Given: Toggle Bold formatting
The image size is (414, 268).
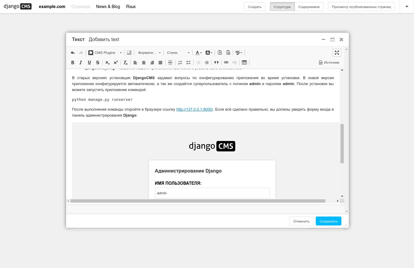Looking at the screenshot, I should coord(73,62).
